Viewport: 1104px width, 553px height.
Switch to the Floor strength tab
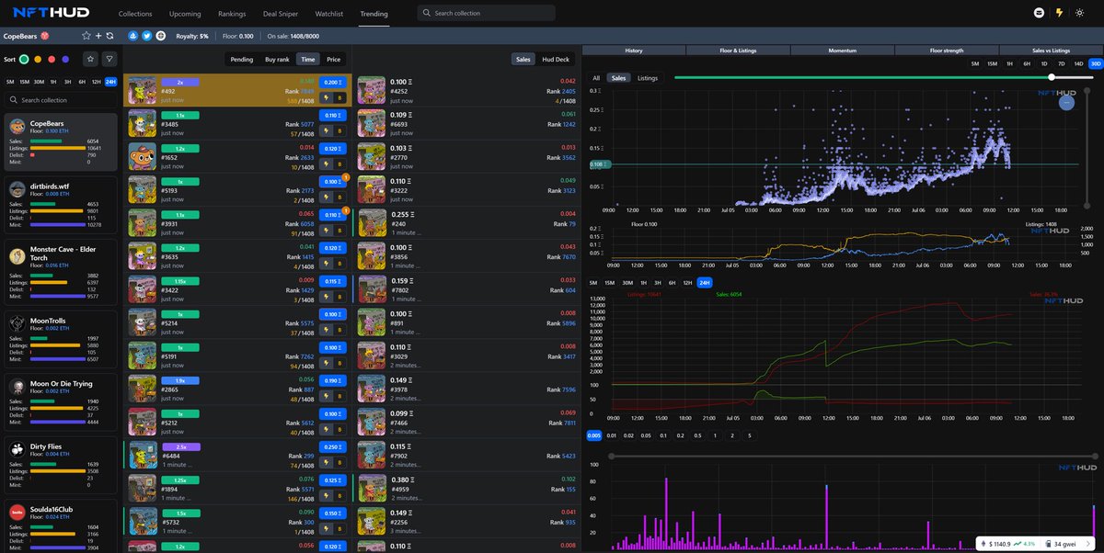click(x=947, y=51)
